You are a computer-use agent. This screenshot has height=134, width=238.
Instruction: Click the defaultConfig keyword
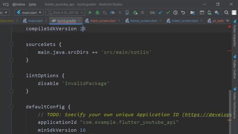point(45,107)
